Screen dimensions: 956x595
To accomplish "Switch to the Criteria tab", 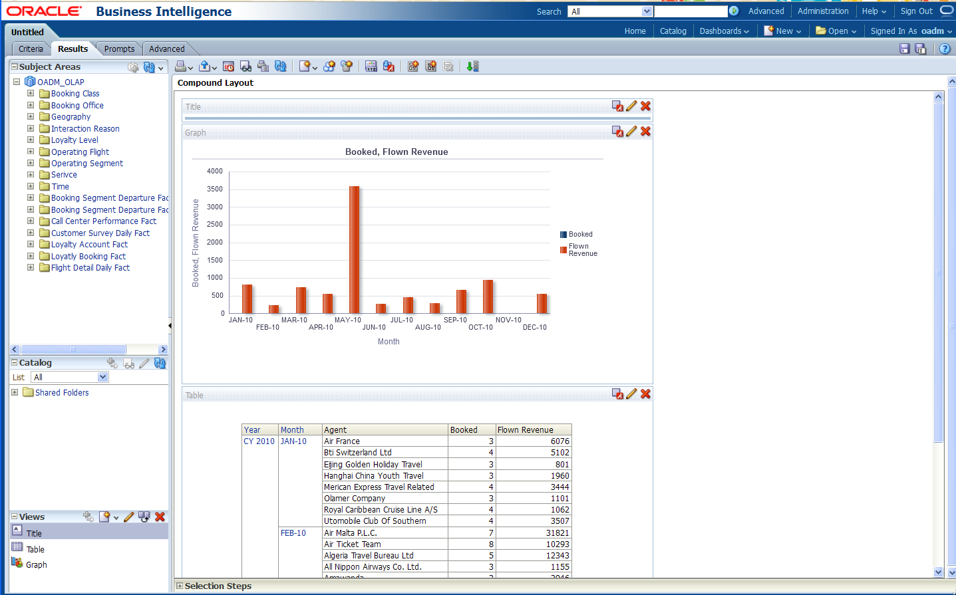I will coord(31,49).
